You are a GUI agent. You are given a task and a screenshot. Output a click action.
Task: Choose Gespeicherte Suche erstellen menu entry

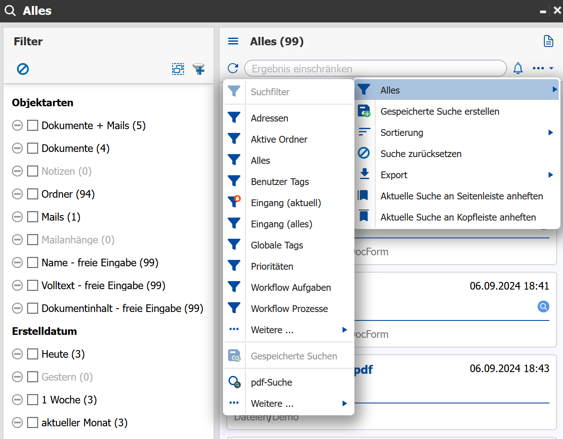click(x=457, y=111)
